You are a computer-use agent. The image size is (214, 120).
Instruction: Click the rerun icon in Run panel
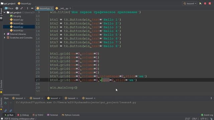[5, 103]
